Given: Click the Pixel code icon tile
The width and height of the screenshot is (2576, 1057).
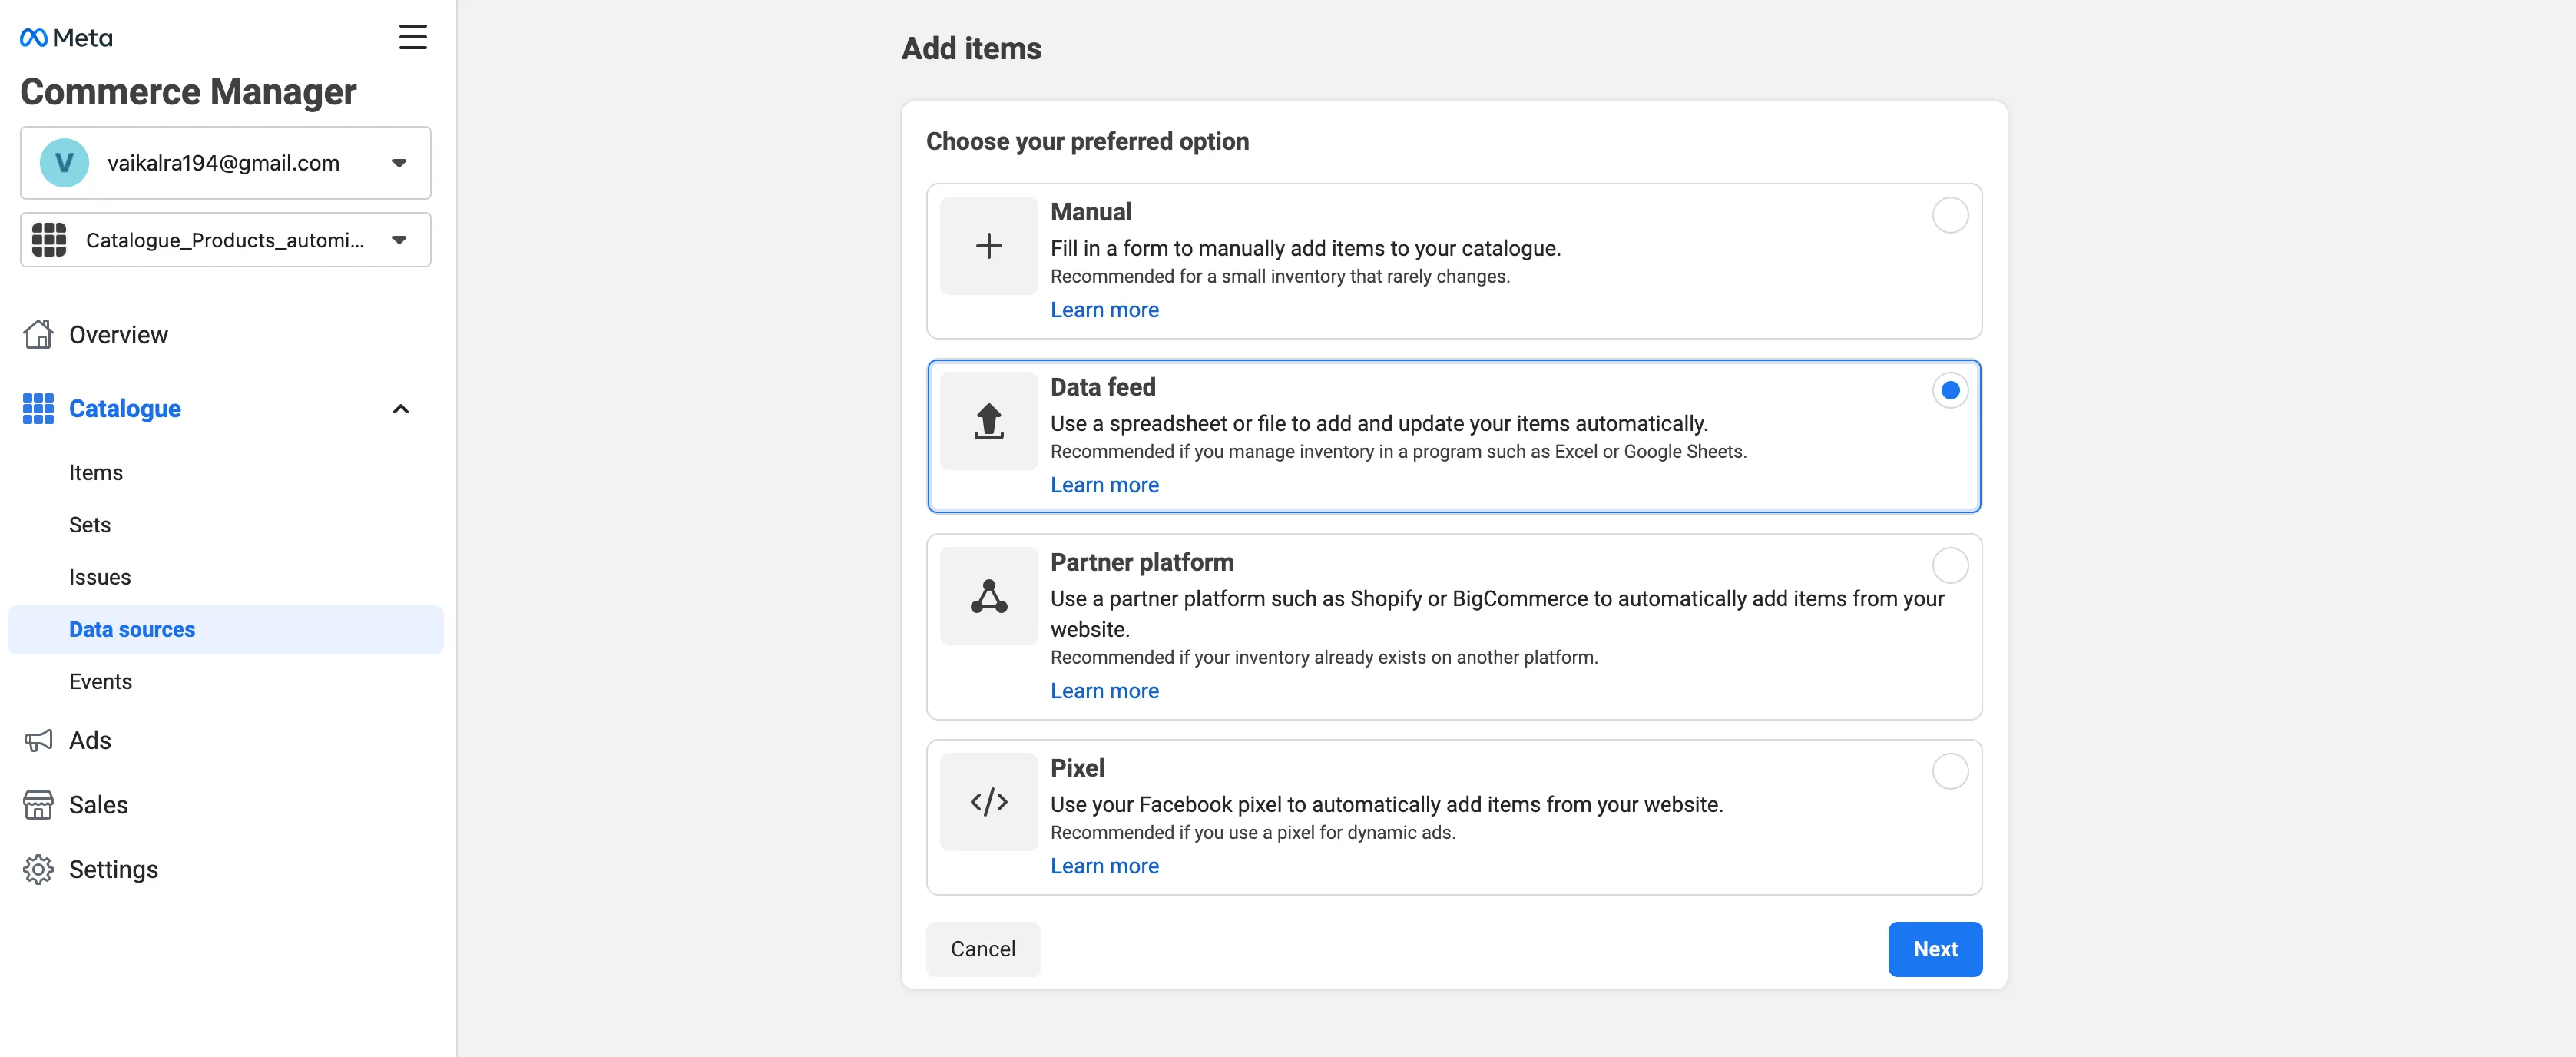Looking at the screenshot, I should (989, 802).
